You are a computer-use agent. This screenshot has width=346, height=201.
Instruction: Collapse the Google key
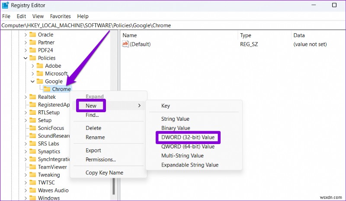33,82
